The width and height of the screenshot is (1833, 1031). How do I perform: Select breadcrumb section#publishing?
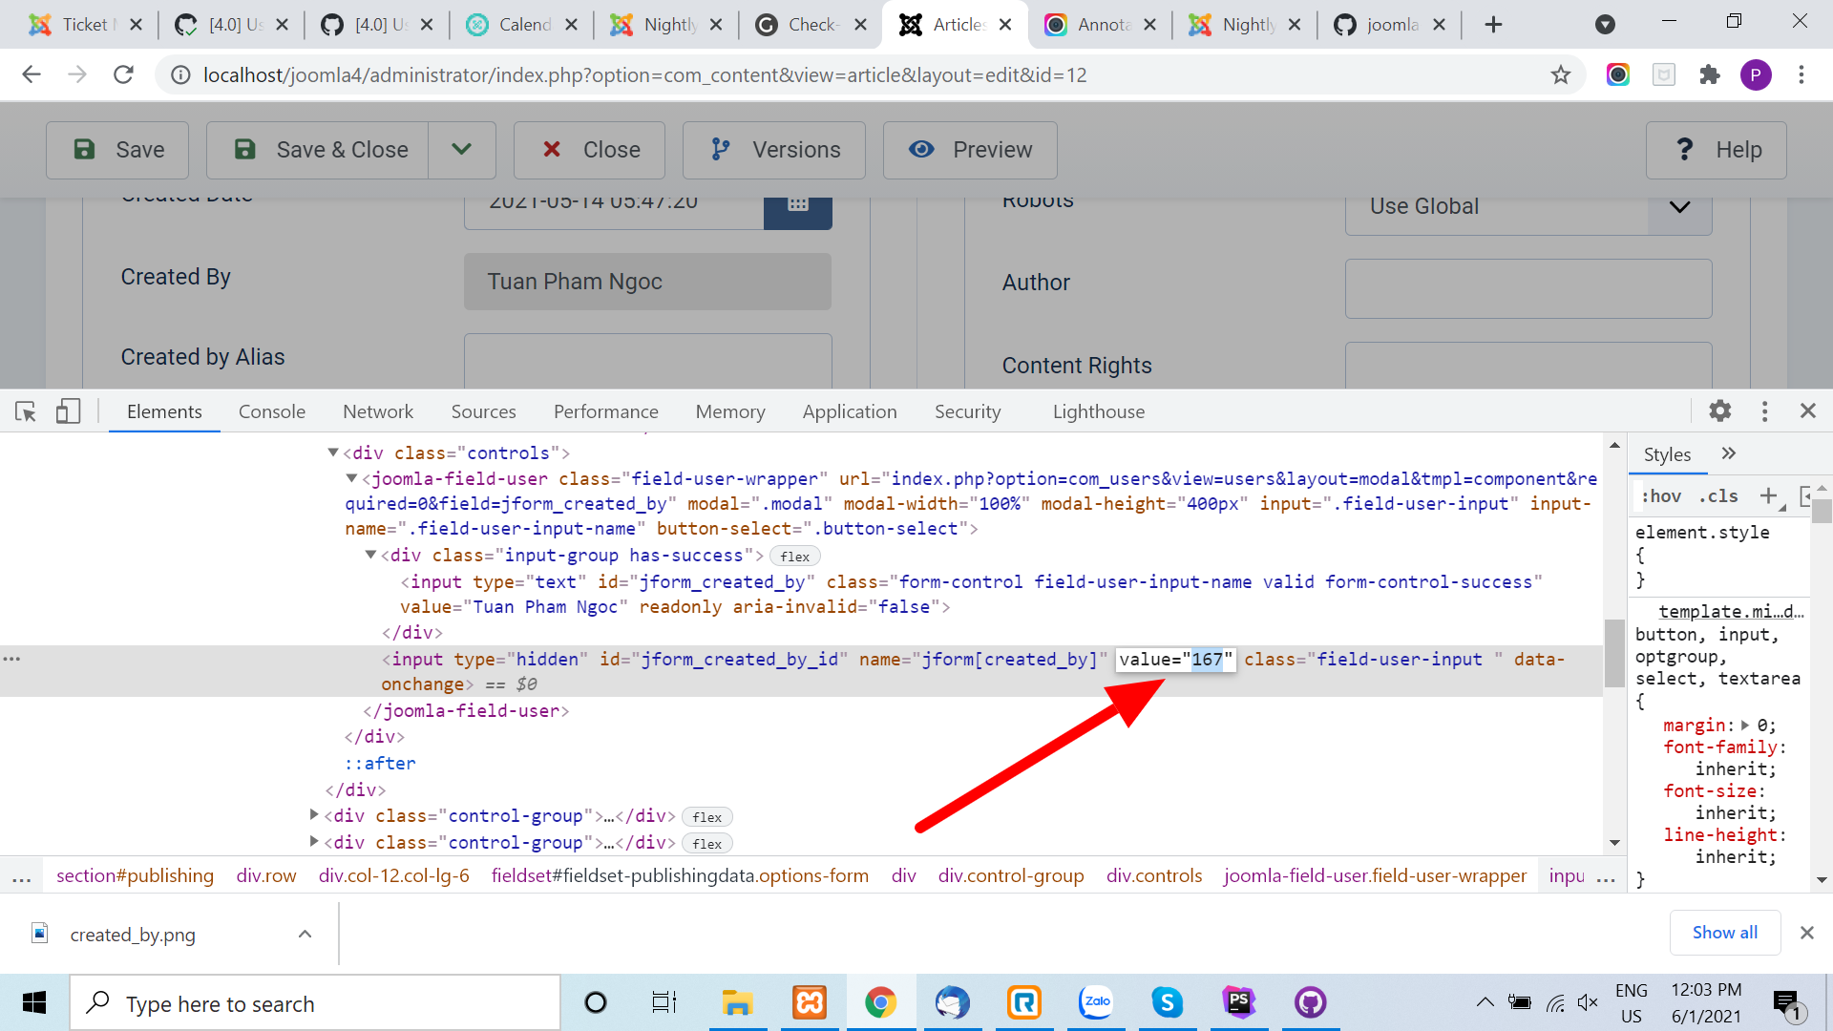(135, 875)
